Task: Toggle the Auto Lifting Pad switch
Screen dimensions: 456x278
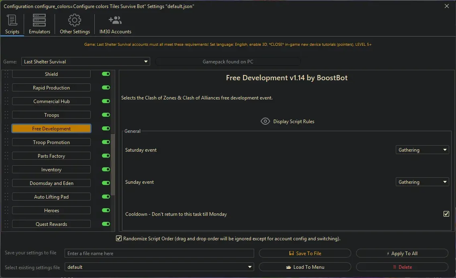Action: click(106, 197)
